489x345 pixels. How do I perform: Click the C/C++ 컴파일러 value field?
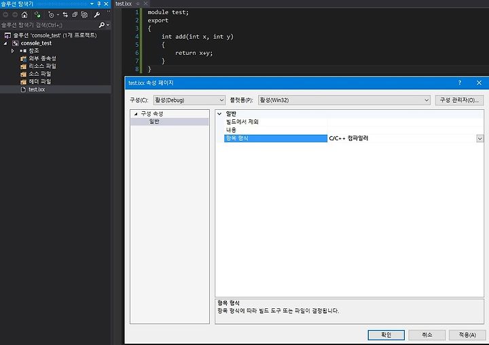pos(402,138)
